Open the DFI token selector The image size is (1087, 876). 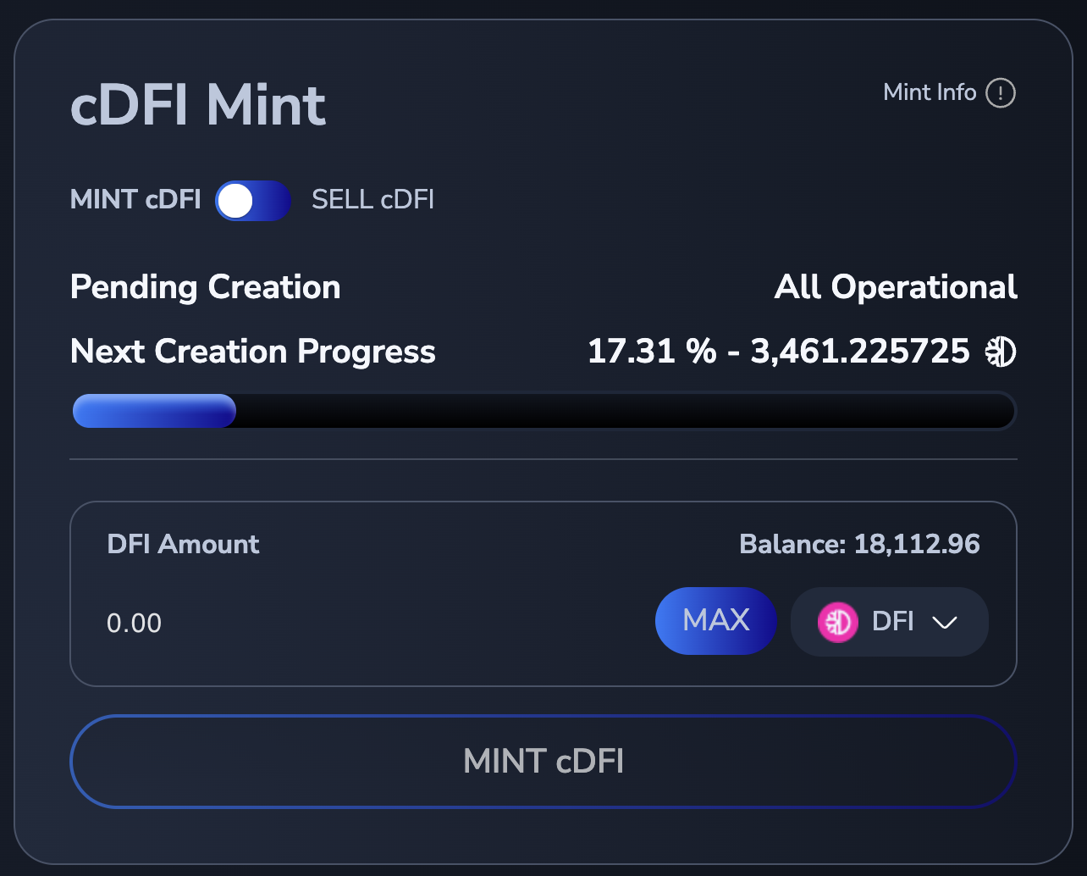(889, 623)
